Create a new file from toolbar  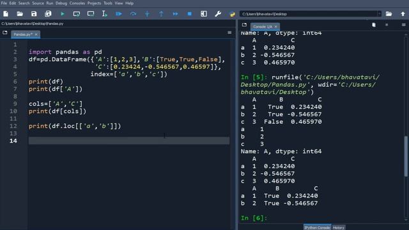tap(6, 14)
